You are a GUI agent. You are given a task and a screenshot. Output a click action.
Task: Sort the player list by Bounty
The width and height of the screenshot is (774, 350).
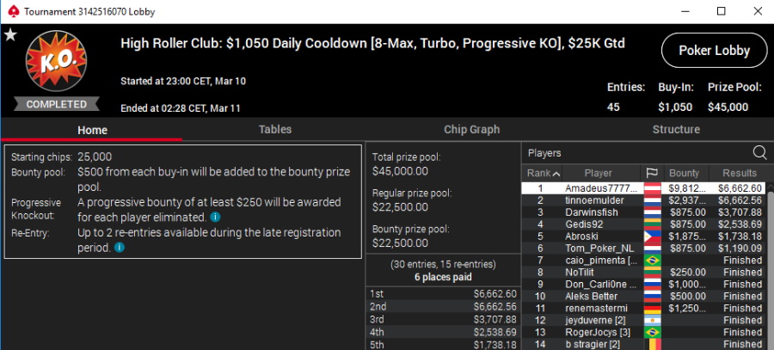tap(684, 173)
